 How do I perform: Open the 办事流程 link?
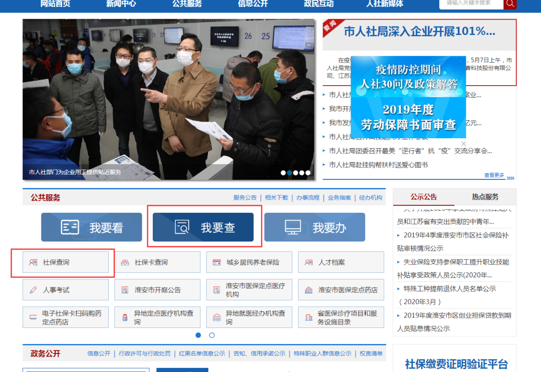point(308,198)
